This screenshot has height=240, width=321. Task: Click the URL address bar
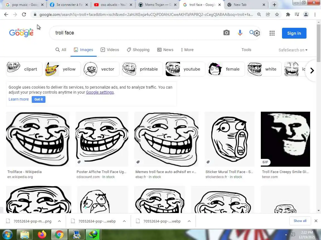(146, 14)
